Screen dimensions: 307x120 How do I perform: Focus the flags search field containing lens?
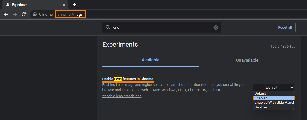tap(162, 27)
